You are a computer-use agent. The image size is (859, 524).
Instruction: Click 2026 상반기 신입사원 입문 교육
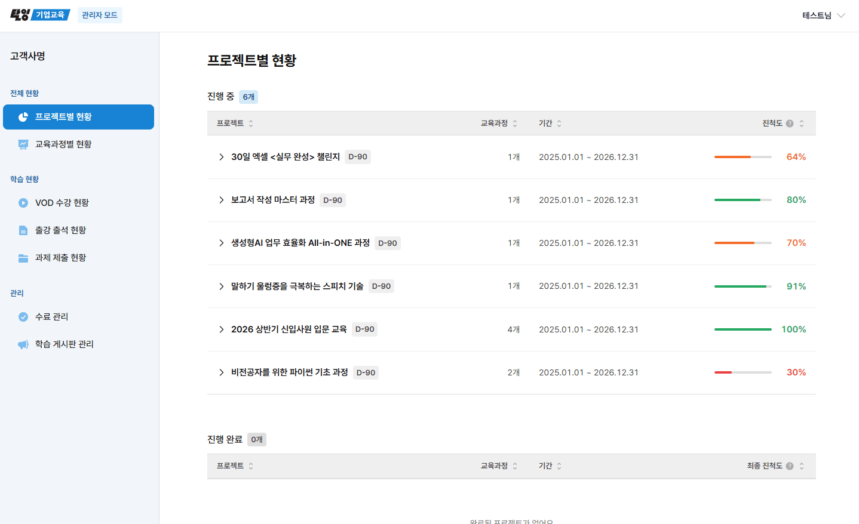tap(289, 329)
